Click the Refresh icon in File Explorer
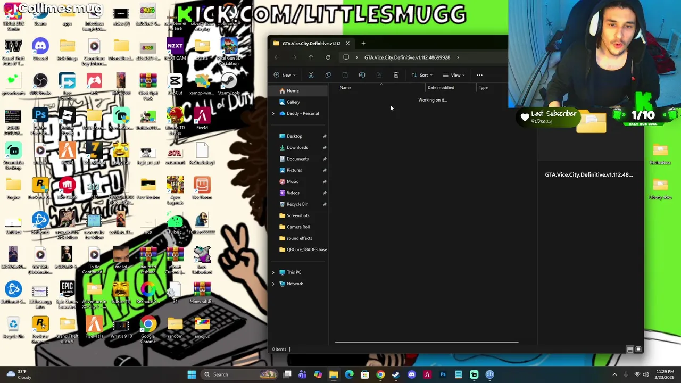681x383 pixels. click(x=328, y=57)
